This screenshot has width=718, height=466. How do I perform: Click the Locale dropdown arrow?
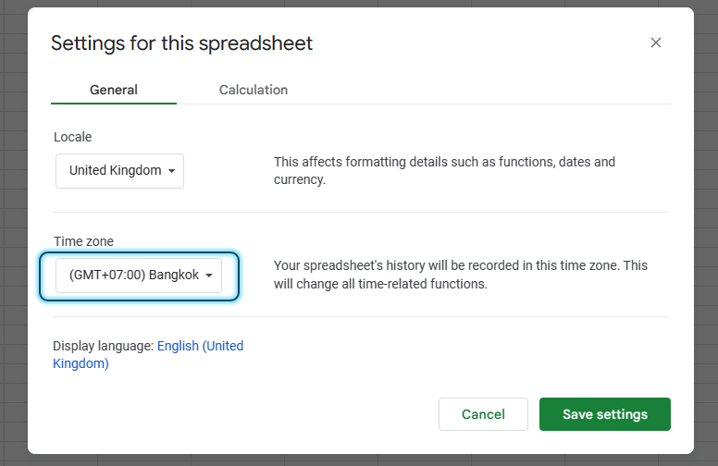[x=172, y=171]
